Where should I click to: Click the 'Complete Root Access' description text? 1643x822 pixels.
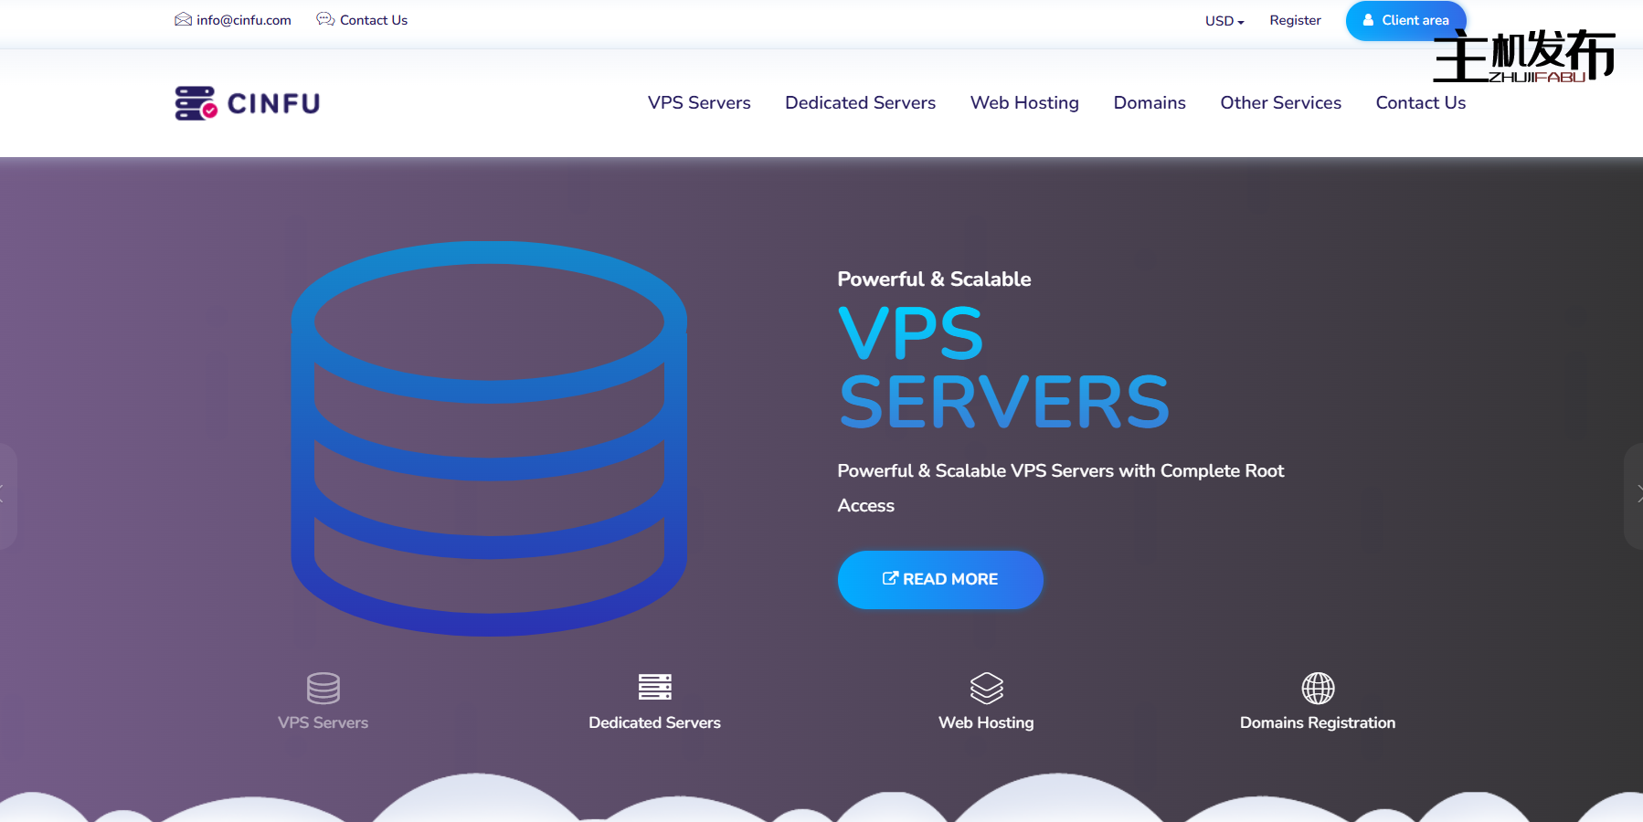(1061, 488)
